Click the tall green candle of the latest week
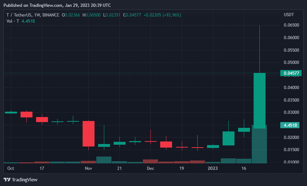The height and width of the screenshot is (186, 307). (260, 101)
